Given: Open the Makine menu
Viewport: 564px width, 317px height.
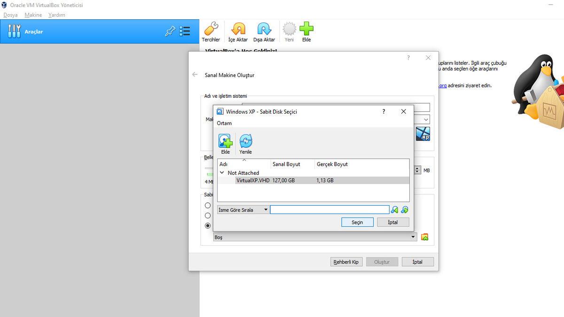Looking at the screenshot, I should pos(33,15).
